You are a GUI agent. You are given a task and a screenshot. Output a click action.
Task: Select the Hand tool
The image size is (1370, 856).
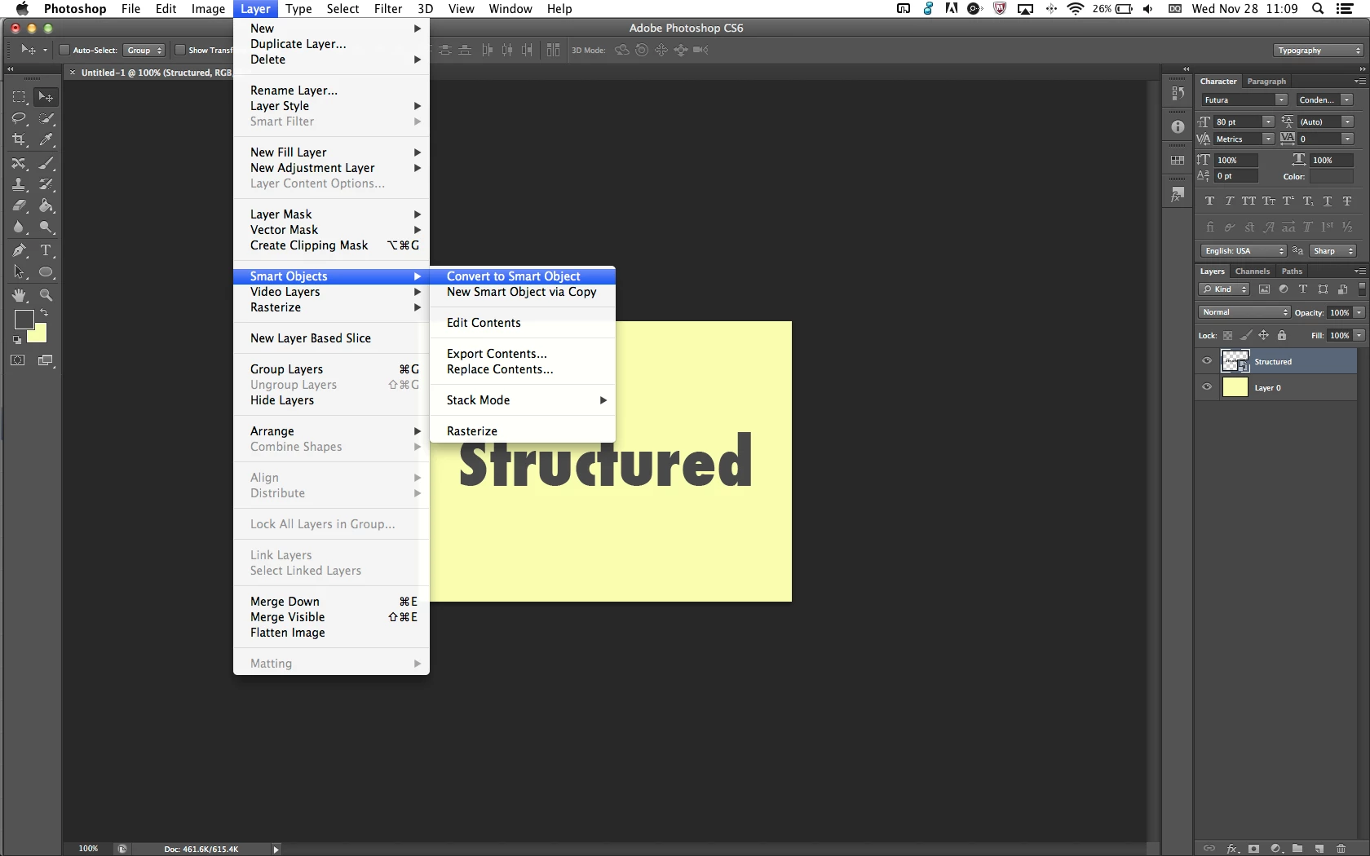pos(19,295)
